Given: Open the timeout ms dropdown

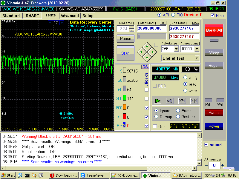Looking at the screenshot, I should 197,49.
